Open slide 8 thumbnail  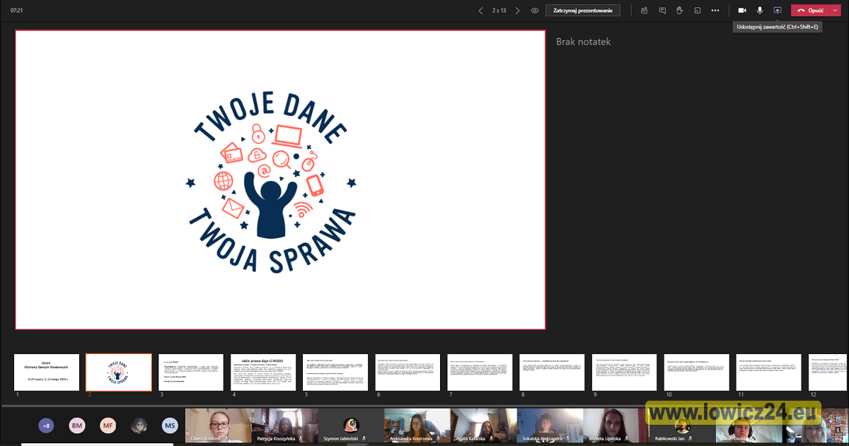point(552,372)
